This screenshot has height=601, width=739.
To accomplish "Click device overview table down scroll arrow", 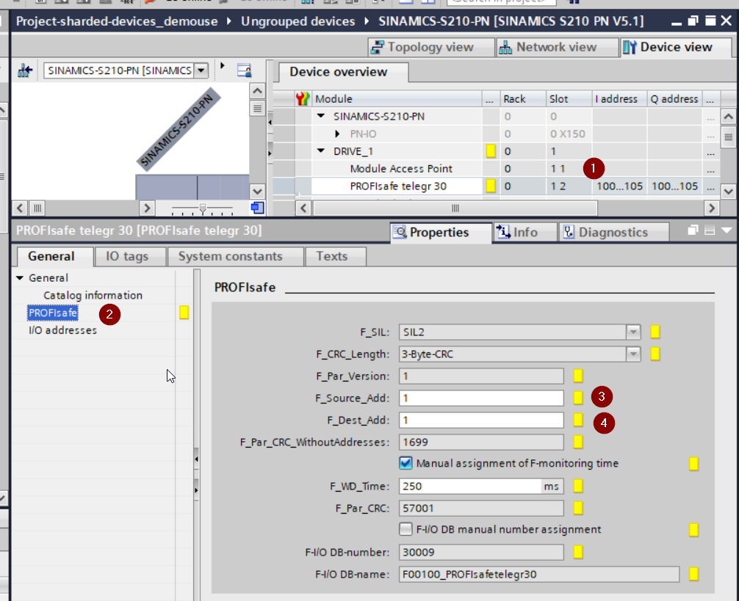I will coord(728,191).
